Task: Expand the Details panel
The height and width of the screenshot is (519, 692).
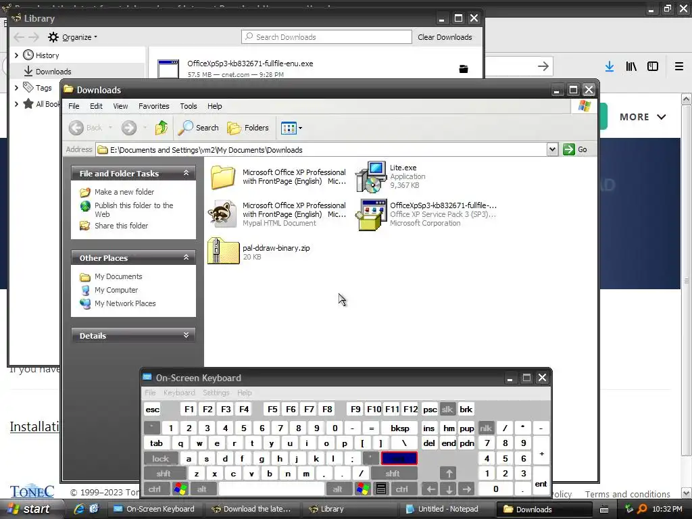Action: [187, 335]
